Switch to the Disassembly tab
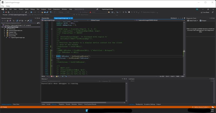This screenshot has height=113, width=216. point(45,18)
